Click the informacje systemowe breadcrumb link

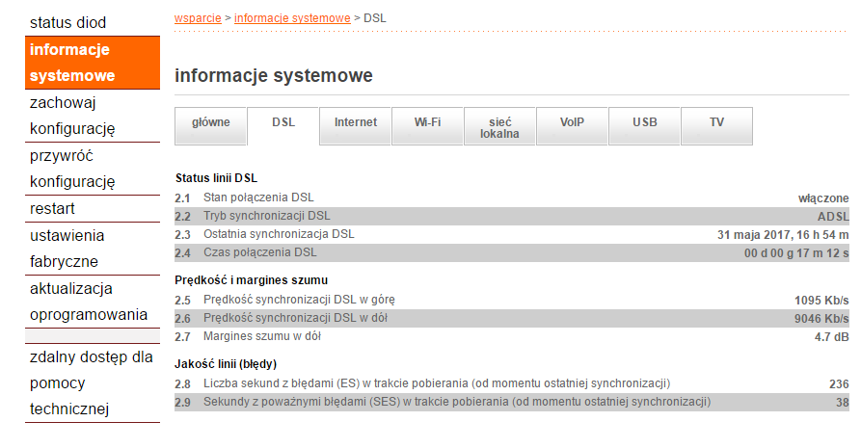[x=292, y=17]
